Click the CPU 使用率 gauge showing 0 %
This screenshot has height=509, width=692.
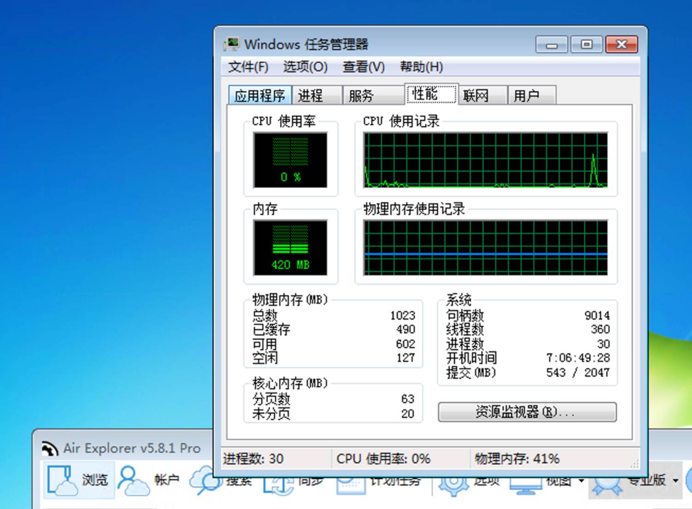290,160
